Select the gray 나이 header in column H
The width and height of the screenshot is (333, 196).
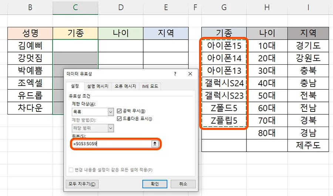(x=267, y=33)
